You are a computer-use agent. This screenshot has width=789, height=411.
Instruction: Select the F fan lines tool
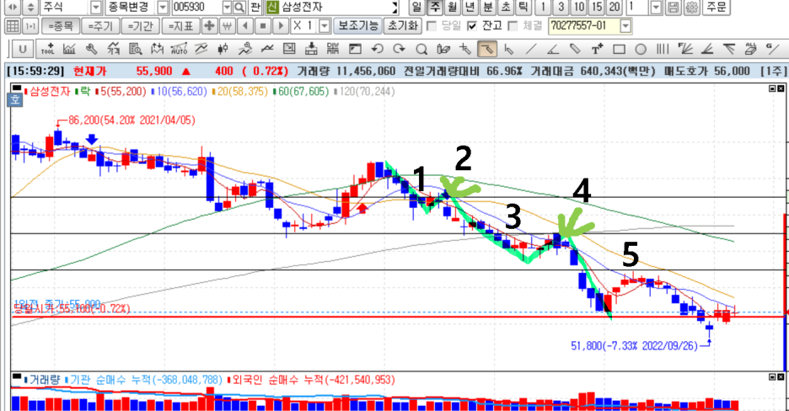[684, 49]
